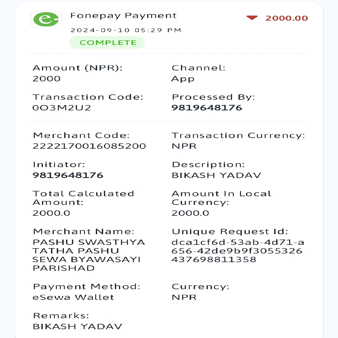Screen dimensions: 338x338
Task: Click the Fonepay Payment title
Action: click(x=124, y=16)
